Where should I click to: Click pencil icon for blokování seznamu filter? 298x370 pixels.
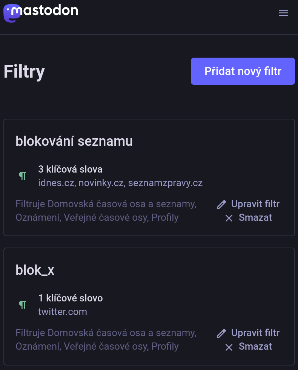pyautogui.click(x=221, y=205)
